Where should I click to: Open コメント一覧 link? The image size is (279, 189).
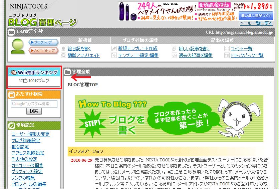click(x=242, y=49)
